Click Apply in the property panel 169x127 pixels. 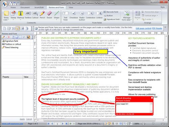click(22, 119)
